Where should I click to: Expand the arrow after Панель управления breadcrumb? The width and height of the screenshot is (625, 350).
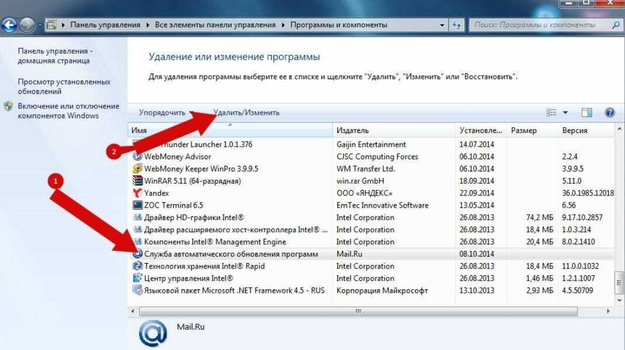click(147, 25)
